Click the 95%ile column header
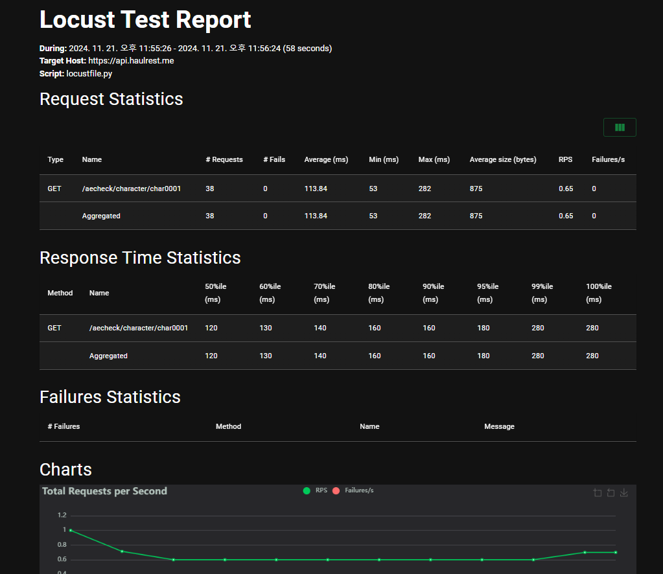The image size is (663, 574). coord(487,293)
